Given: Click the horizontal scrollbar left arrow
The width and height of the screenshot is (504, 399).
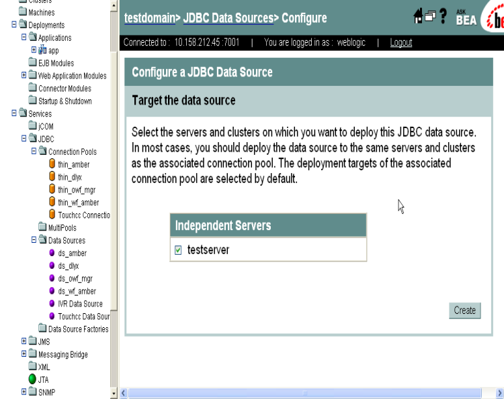Looking at the screenshot, I should tap(124, 393).
